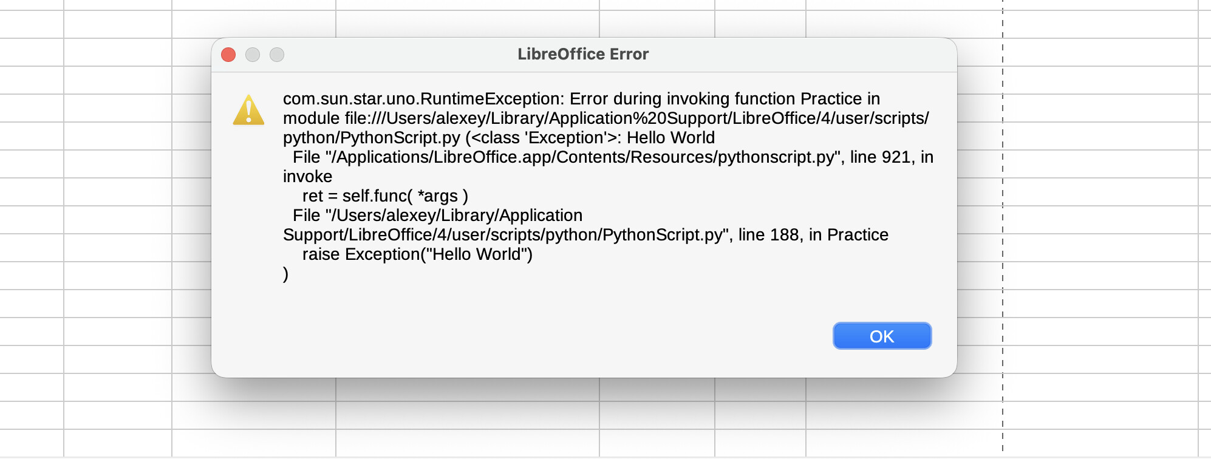
Task: Click the "ret = self.func( *args )" line
Action: pos(385,196)
